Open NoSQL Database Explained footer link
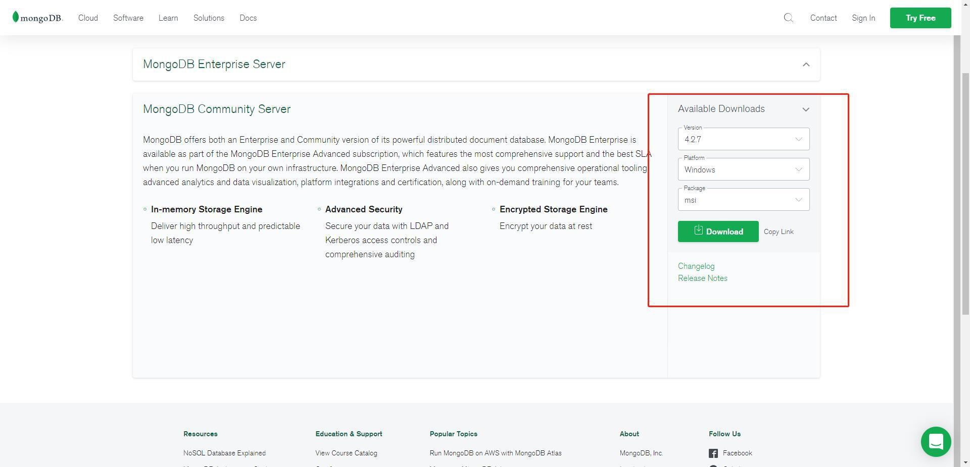The image size is (970, 467). tap(224, 453)
